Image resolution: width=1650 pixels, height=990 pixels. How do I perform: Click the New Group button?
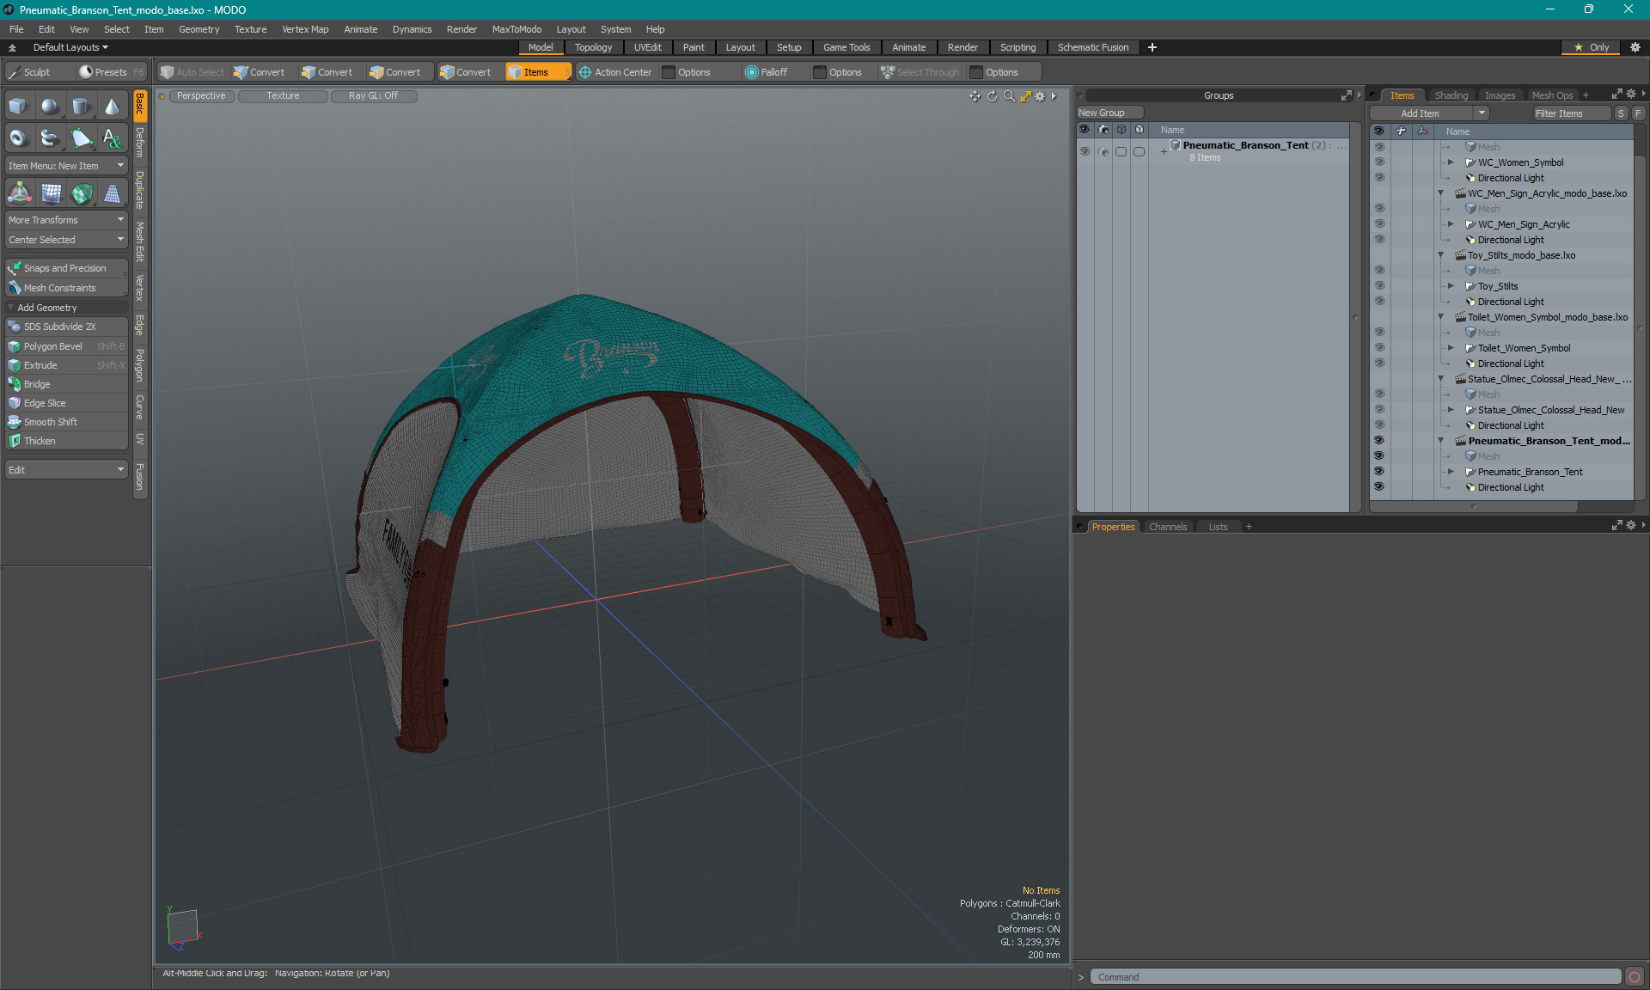tap(1109, 113)
